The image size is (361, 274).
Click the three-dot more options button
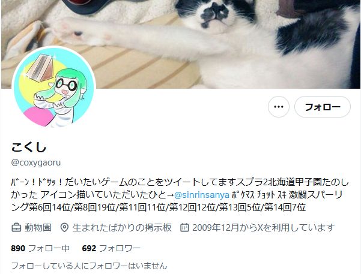click(x=279, y=107)
